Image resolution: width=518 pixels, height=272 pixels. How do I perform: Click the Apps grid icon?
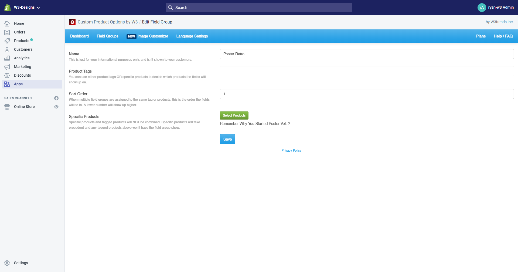[x=7, y=84]
